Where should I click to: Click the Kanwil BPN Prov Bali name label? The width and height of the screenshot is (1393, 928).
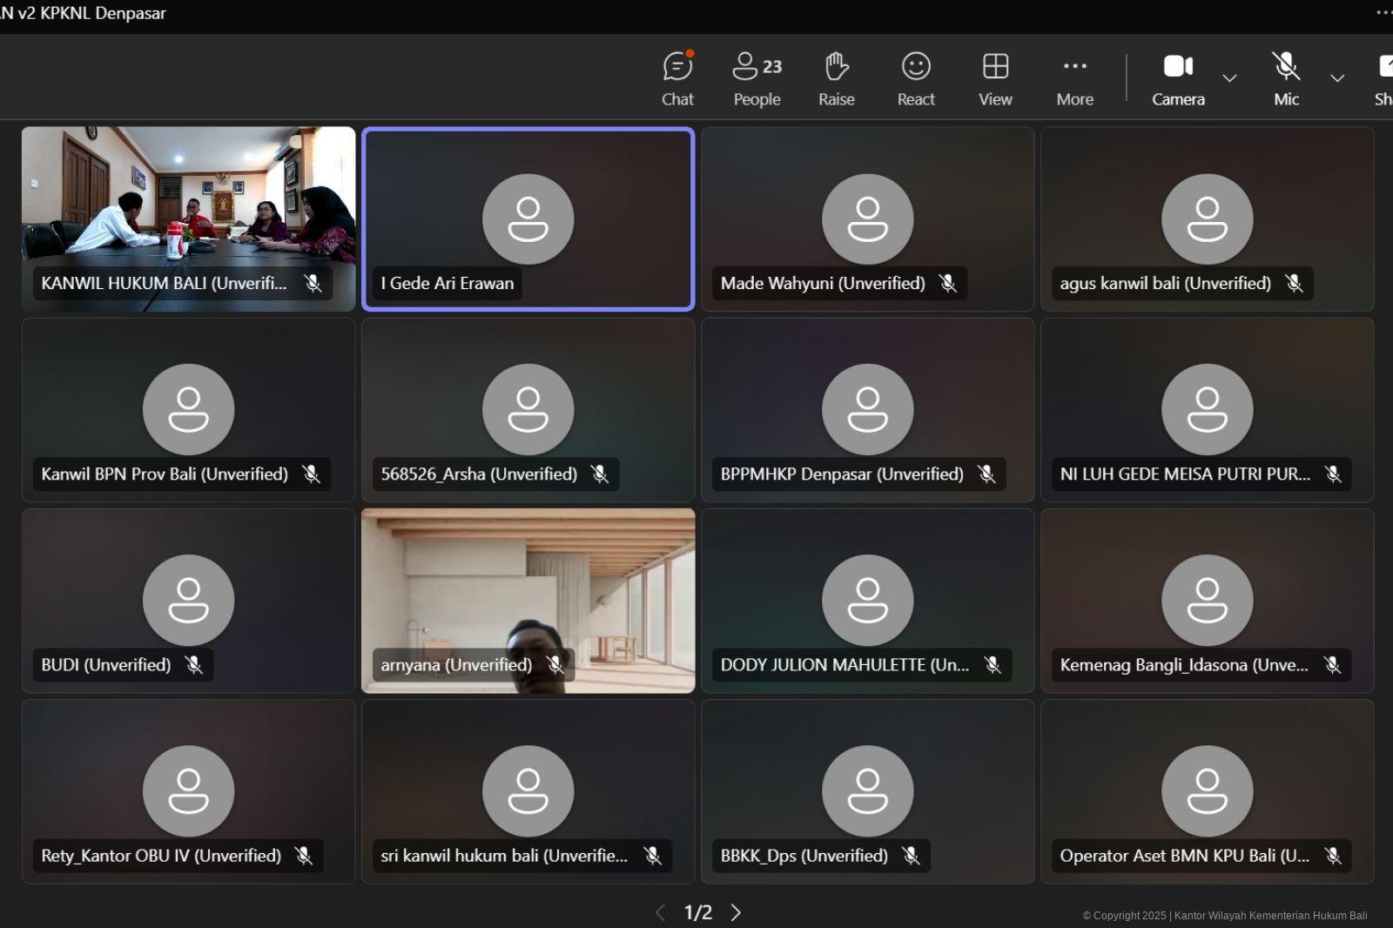[x=165, y=474]
